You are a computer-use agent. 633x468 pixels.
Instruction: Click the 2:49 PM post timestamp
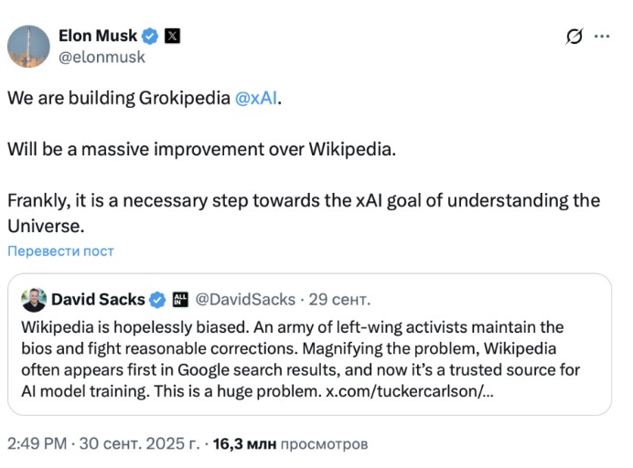[x=37, y=444]
